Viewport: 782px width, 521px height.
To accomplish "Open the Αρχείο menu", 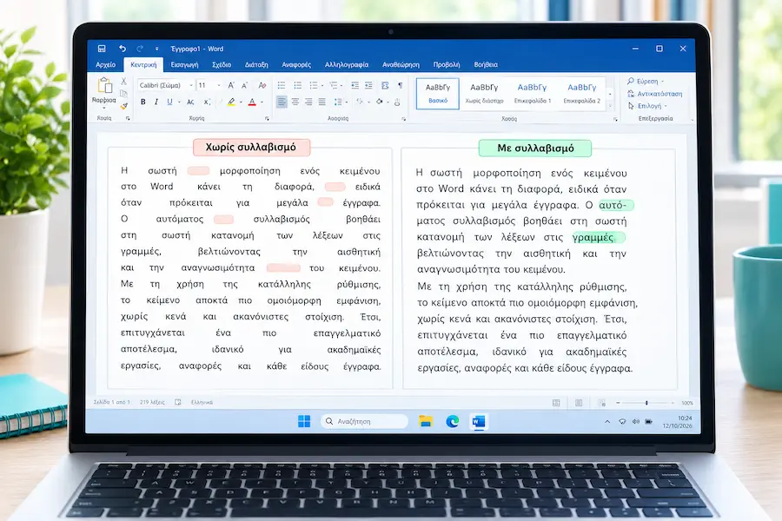I will click(x=105, y=65).
